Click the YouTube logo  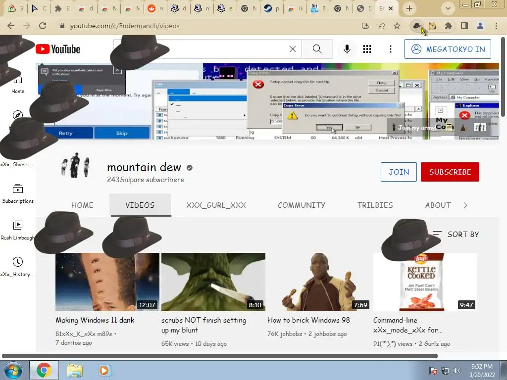click(x=58, y=49)
